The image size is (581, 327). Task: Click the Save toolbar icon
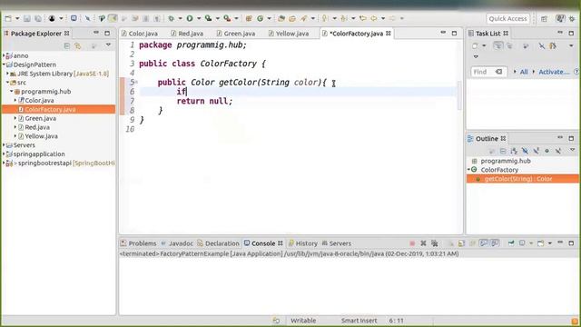[x=26, y=18]
